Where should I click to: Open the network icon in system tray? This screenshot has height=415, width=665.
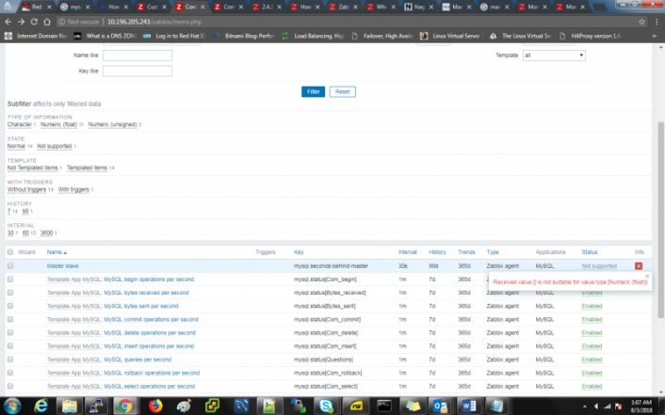608,407
